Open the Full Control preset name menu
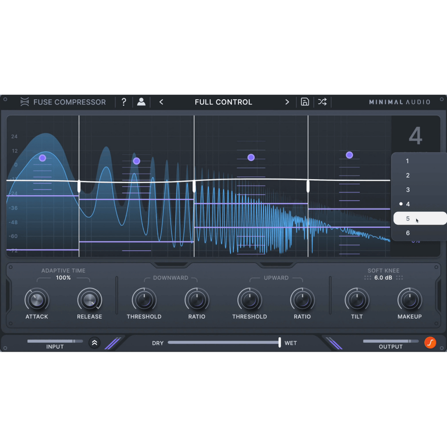 [223, 102]
